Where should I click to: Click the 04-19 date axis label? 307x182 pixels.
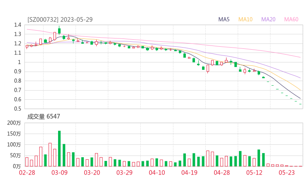point(189,172)
